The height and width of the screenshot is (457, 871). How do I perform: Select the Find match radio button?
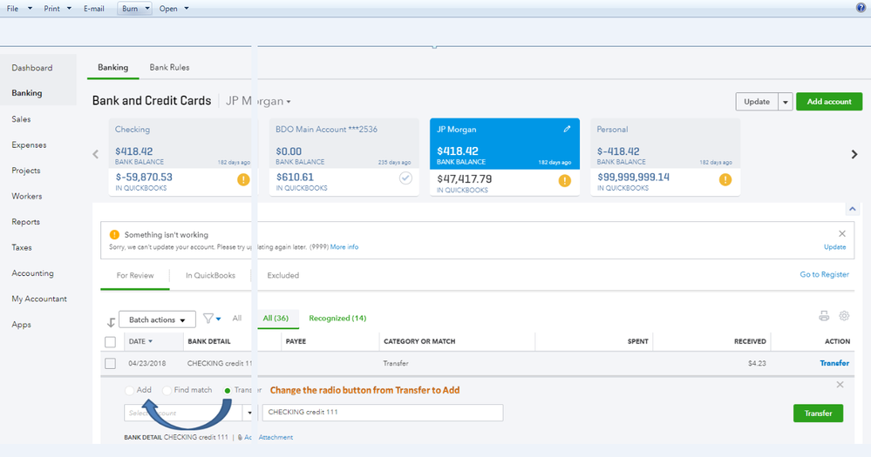167,391
